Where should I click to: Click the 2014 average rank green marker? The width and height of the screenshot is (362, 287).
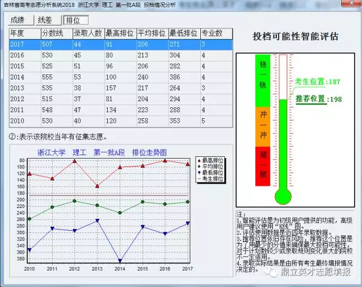point(120,213)
